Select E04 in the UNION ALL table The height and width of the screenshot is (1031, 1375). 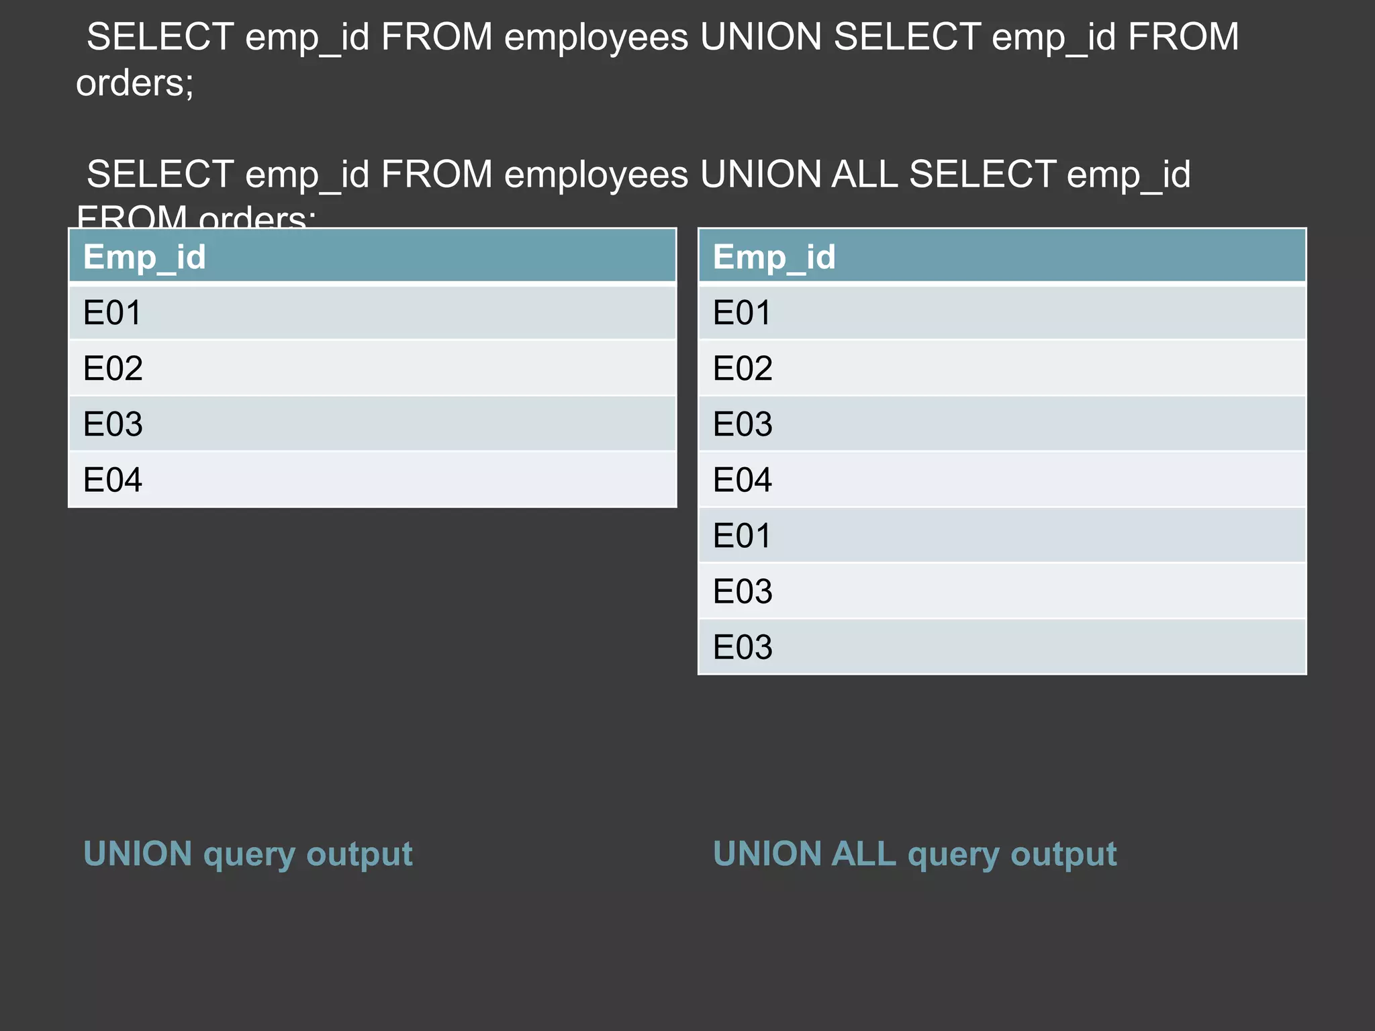1002,479
